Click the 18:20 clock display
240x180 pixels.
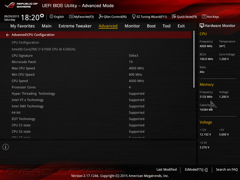coord(30,17)
